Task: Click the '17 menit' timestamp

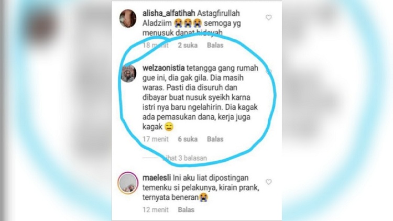Action: point(156,139)
